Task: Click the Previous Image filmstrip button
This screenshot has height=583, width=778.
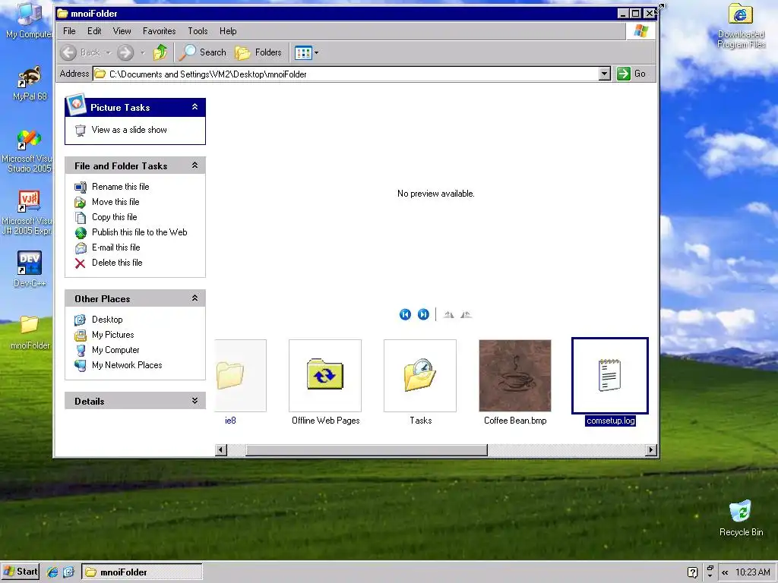Action: click(x=406, y=314)
